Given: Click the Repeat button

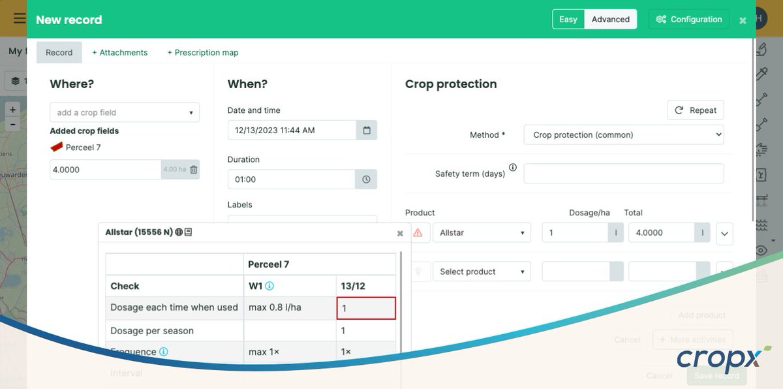Looking at the screenshot, I should coord(696,110).
